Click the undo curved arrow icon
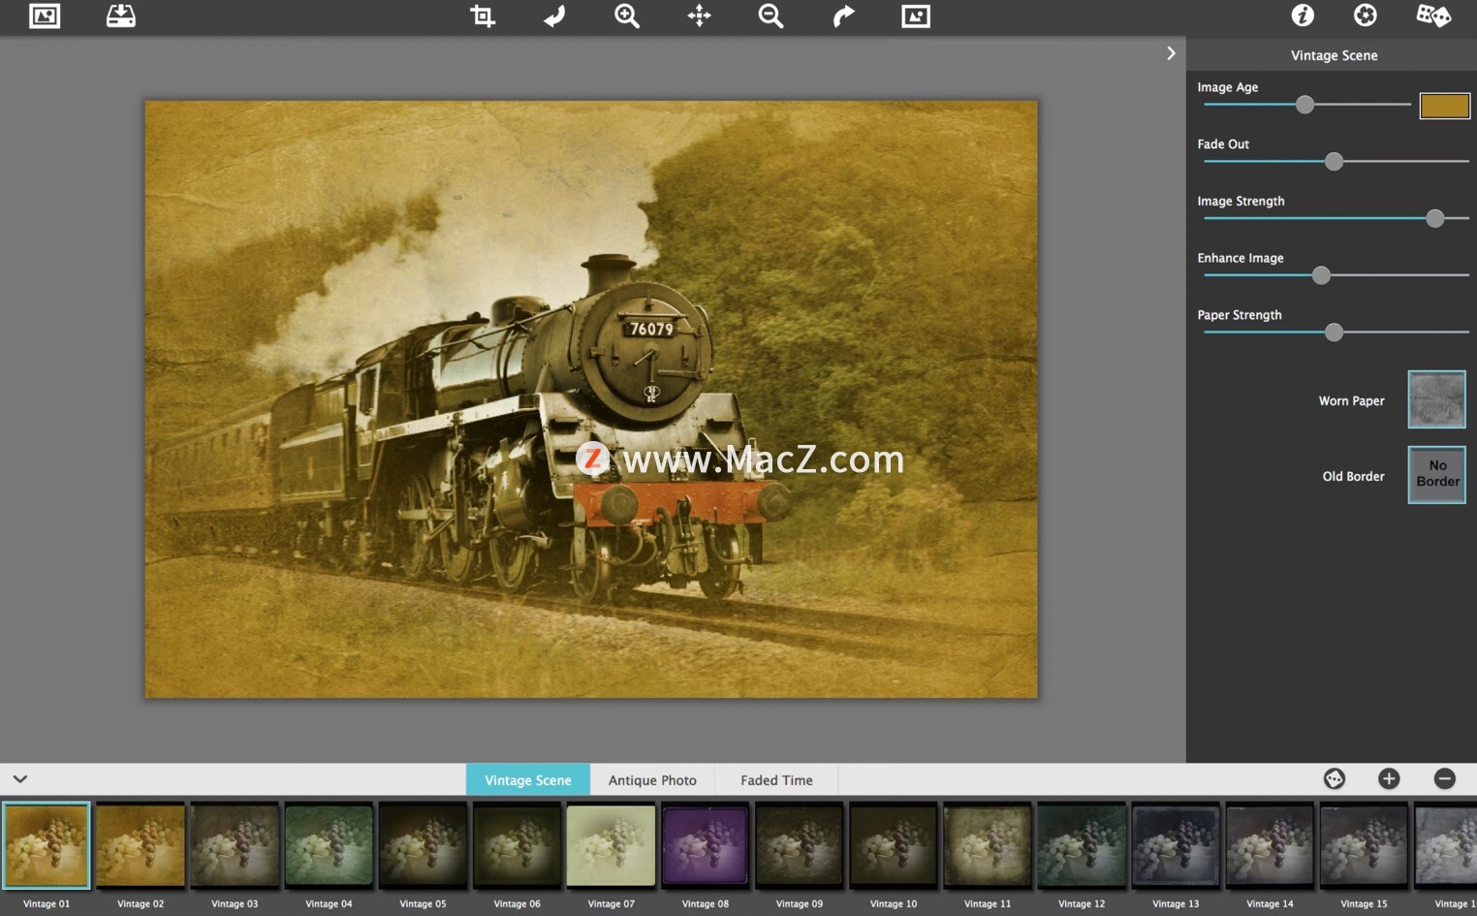The image size is (1477, 916). pos(554,16)
